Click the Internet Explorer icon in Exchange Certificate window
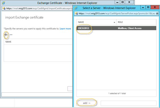The image size is (160, 108). (x=4, y=3)
